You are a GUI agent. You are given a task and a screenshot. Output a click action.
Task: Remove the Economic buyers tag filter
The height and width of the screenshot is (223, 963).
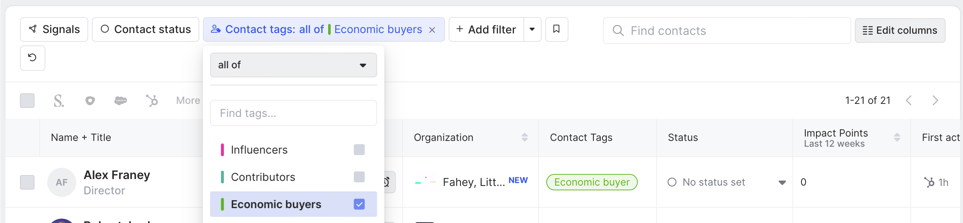point(432,30)
